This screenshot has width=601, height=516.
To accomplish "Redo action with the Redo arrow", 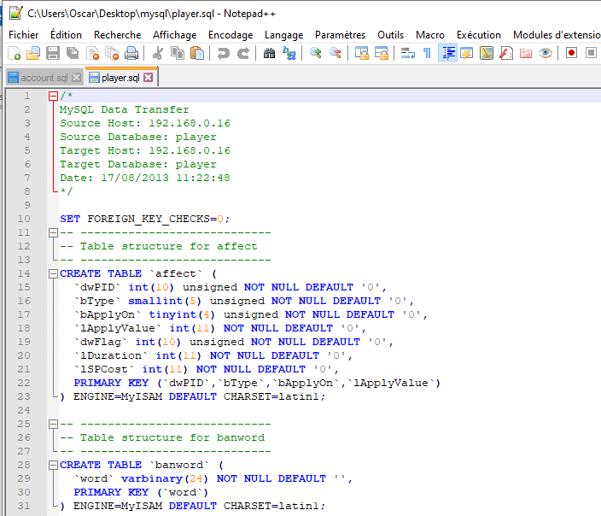I will (243, 53).
